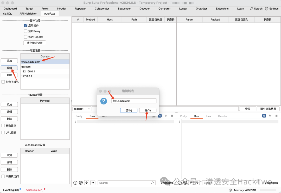The image size is (281, 193).
Task: Open Burp Settings gear in top bar
Action: point(272,9)
